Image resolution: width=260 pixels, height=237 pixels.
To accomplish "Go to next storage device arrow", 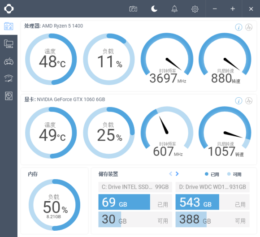I will (x=177, y=174).
